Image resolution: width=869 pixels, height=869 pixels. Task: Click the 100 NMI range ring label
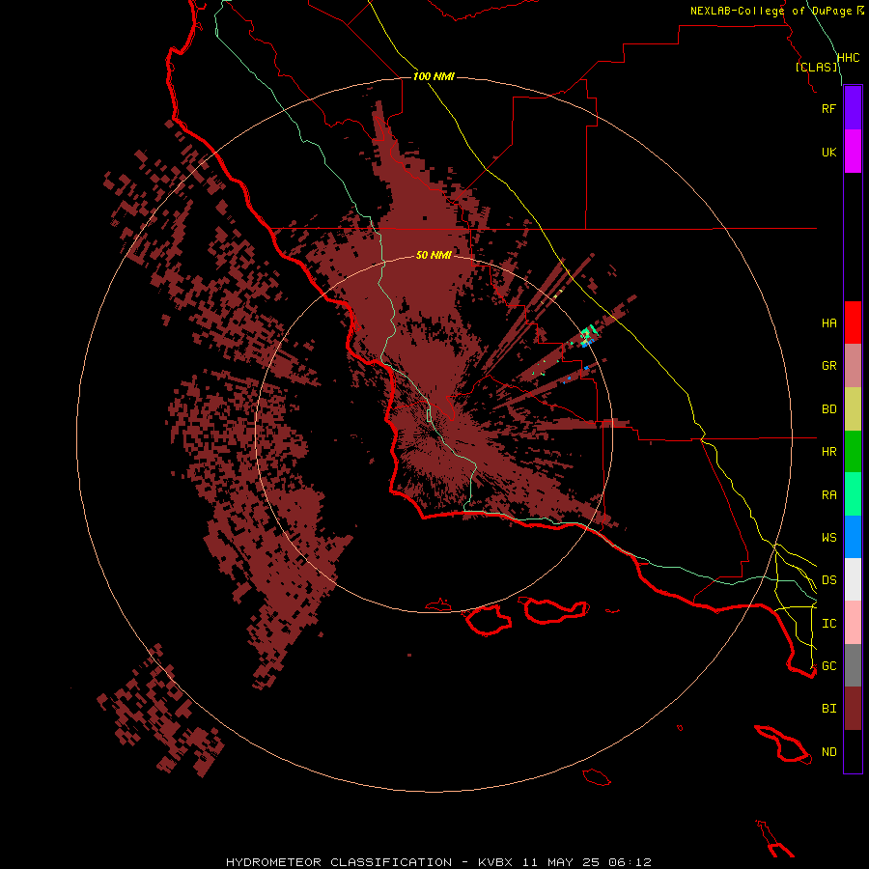coord(434,76)
